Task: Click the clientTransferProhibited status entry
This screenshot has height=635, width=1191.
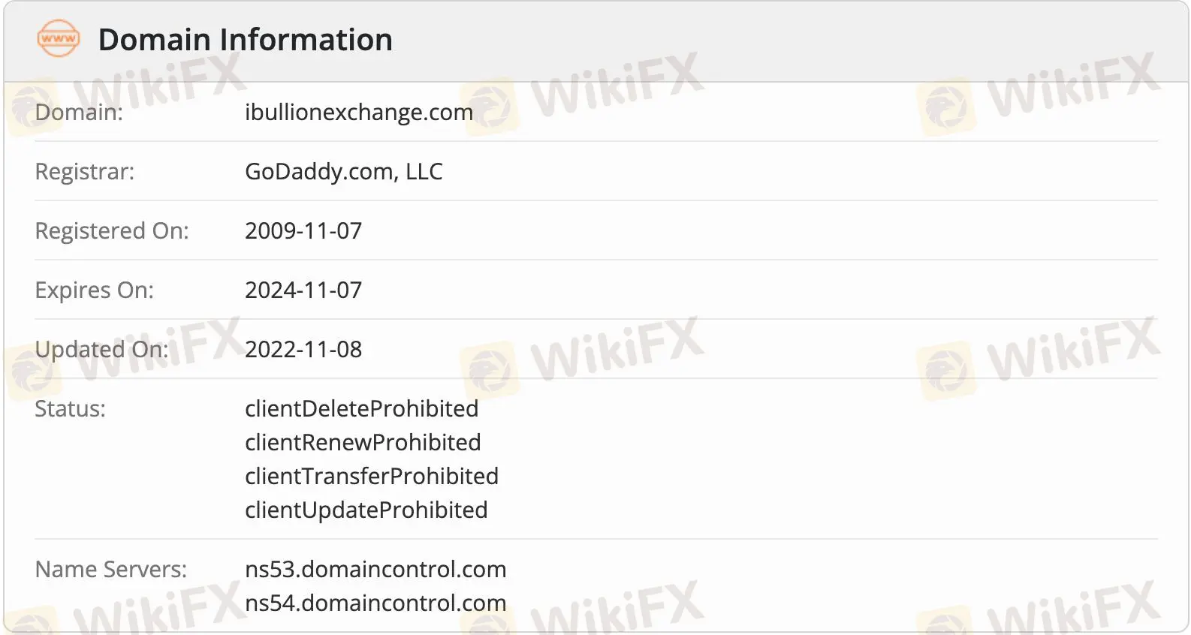Action: click(372, 477)
